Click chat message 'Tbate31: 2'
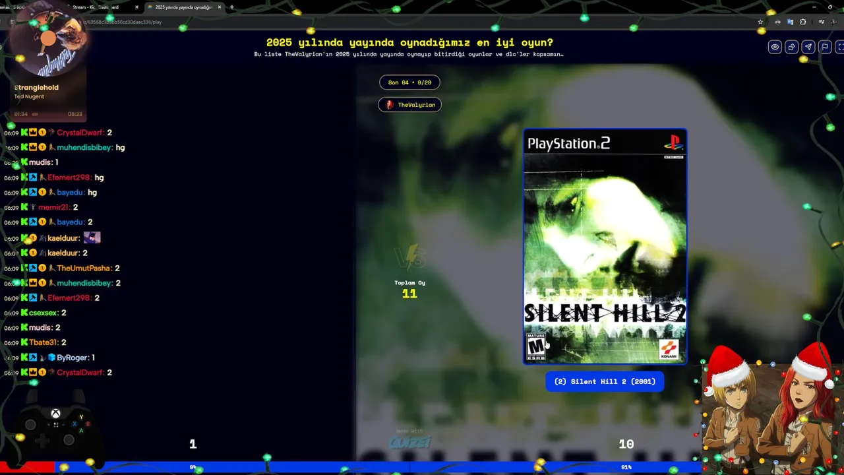The image size is (844, 475). point(36,342)
